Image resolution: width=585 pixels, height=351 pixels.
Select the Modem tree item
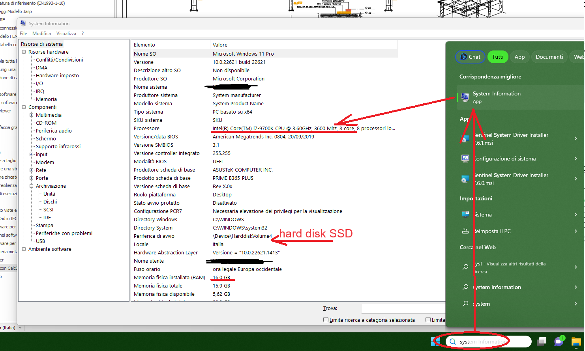point(45,162)
